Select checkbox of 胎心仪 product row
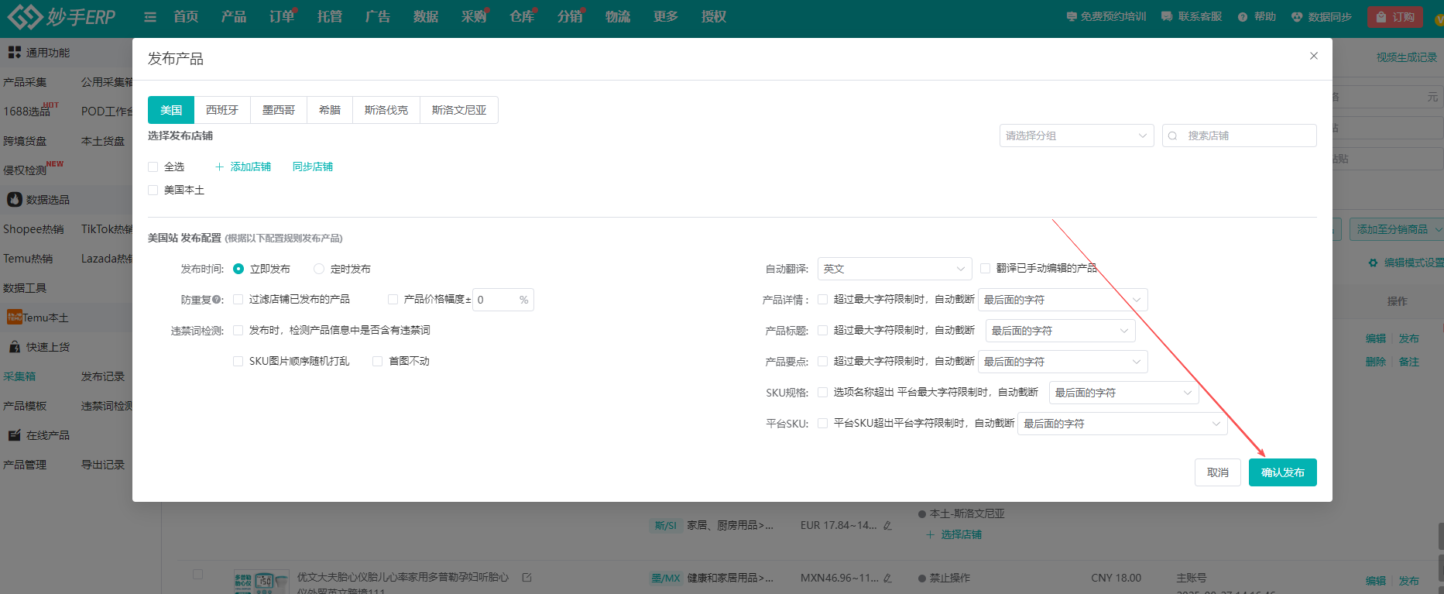 point(197,574)
